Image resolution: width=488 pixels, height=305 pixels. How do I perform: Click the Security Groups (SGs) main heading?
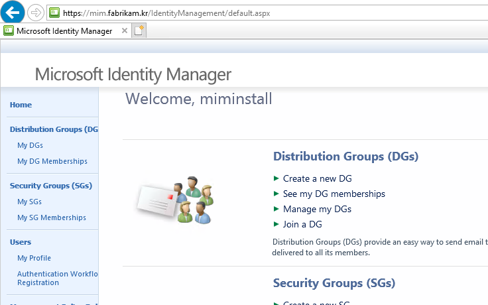click(334, 283)
